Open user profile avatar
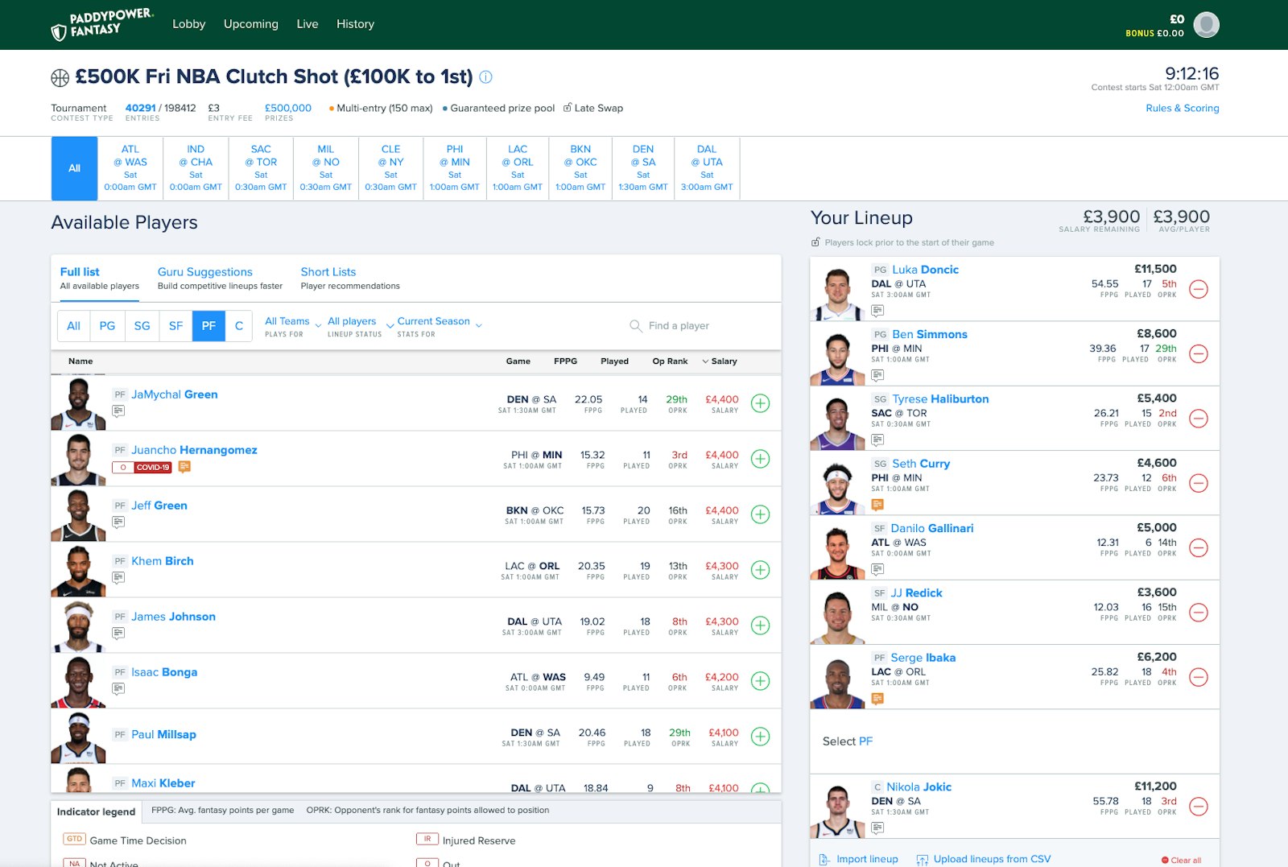 tap(1206, 25)
